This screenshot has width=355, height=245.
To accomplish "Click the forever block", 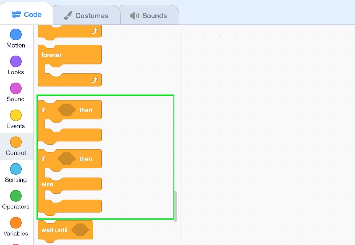I will tap(51, 55).
